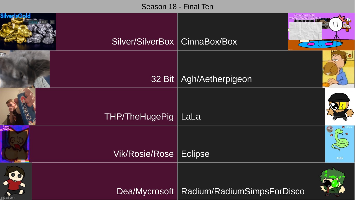This screenshot has height=200, width=355.
Task: Toggle the Following button on SilverIsGold banner
Action: click(33, 22)
